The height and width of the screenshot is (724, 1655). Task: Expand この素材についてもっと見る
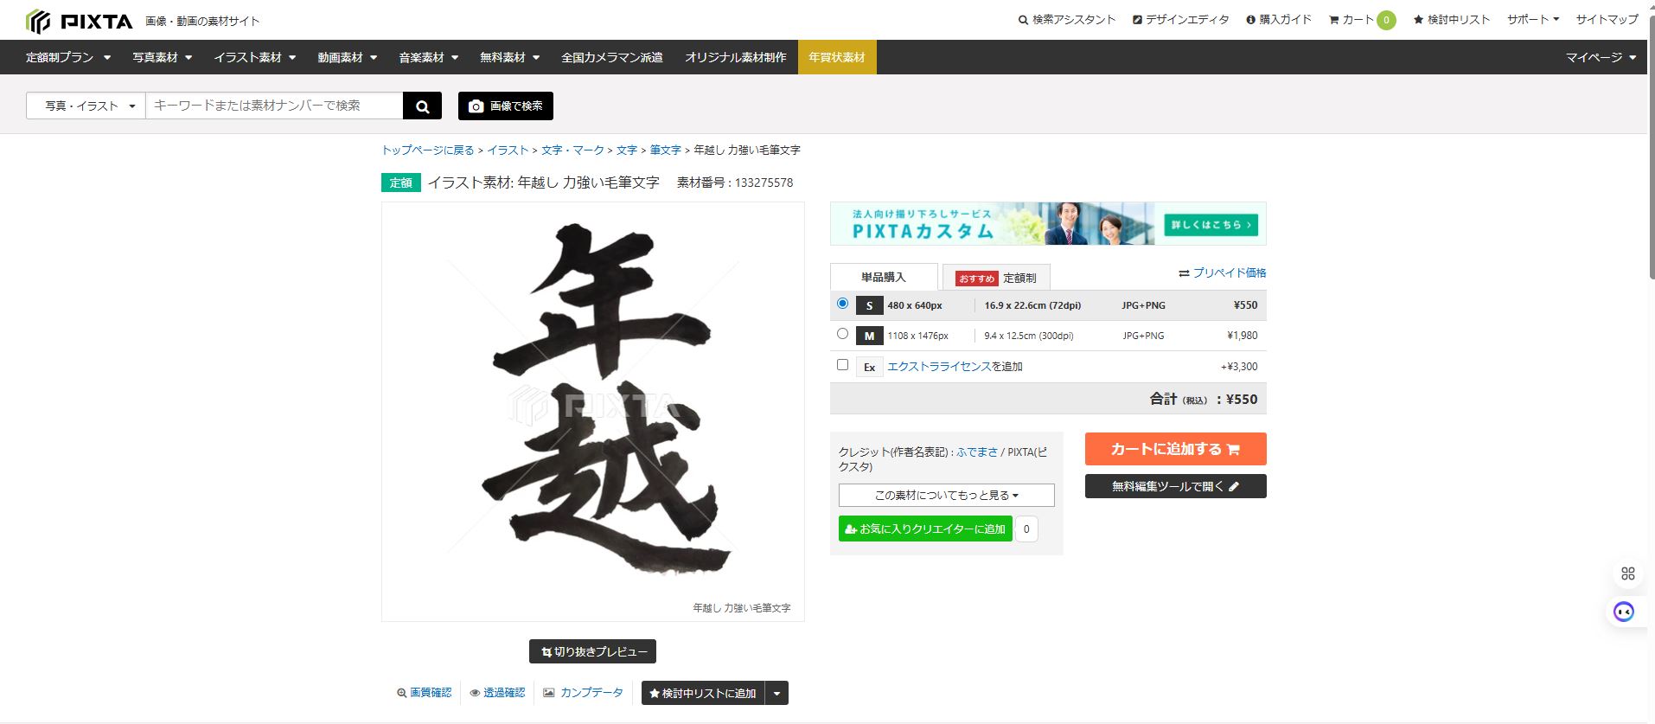(946, 495)
